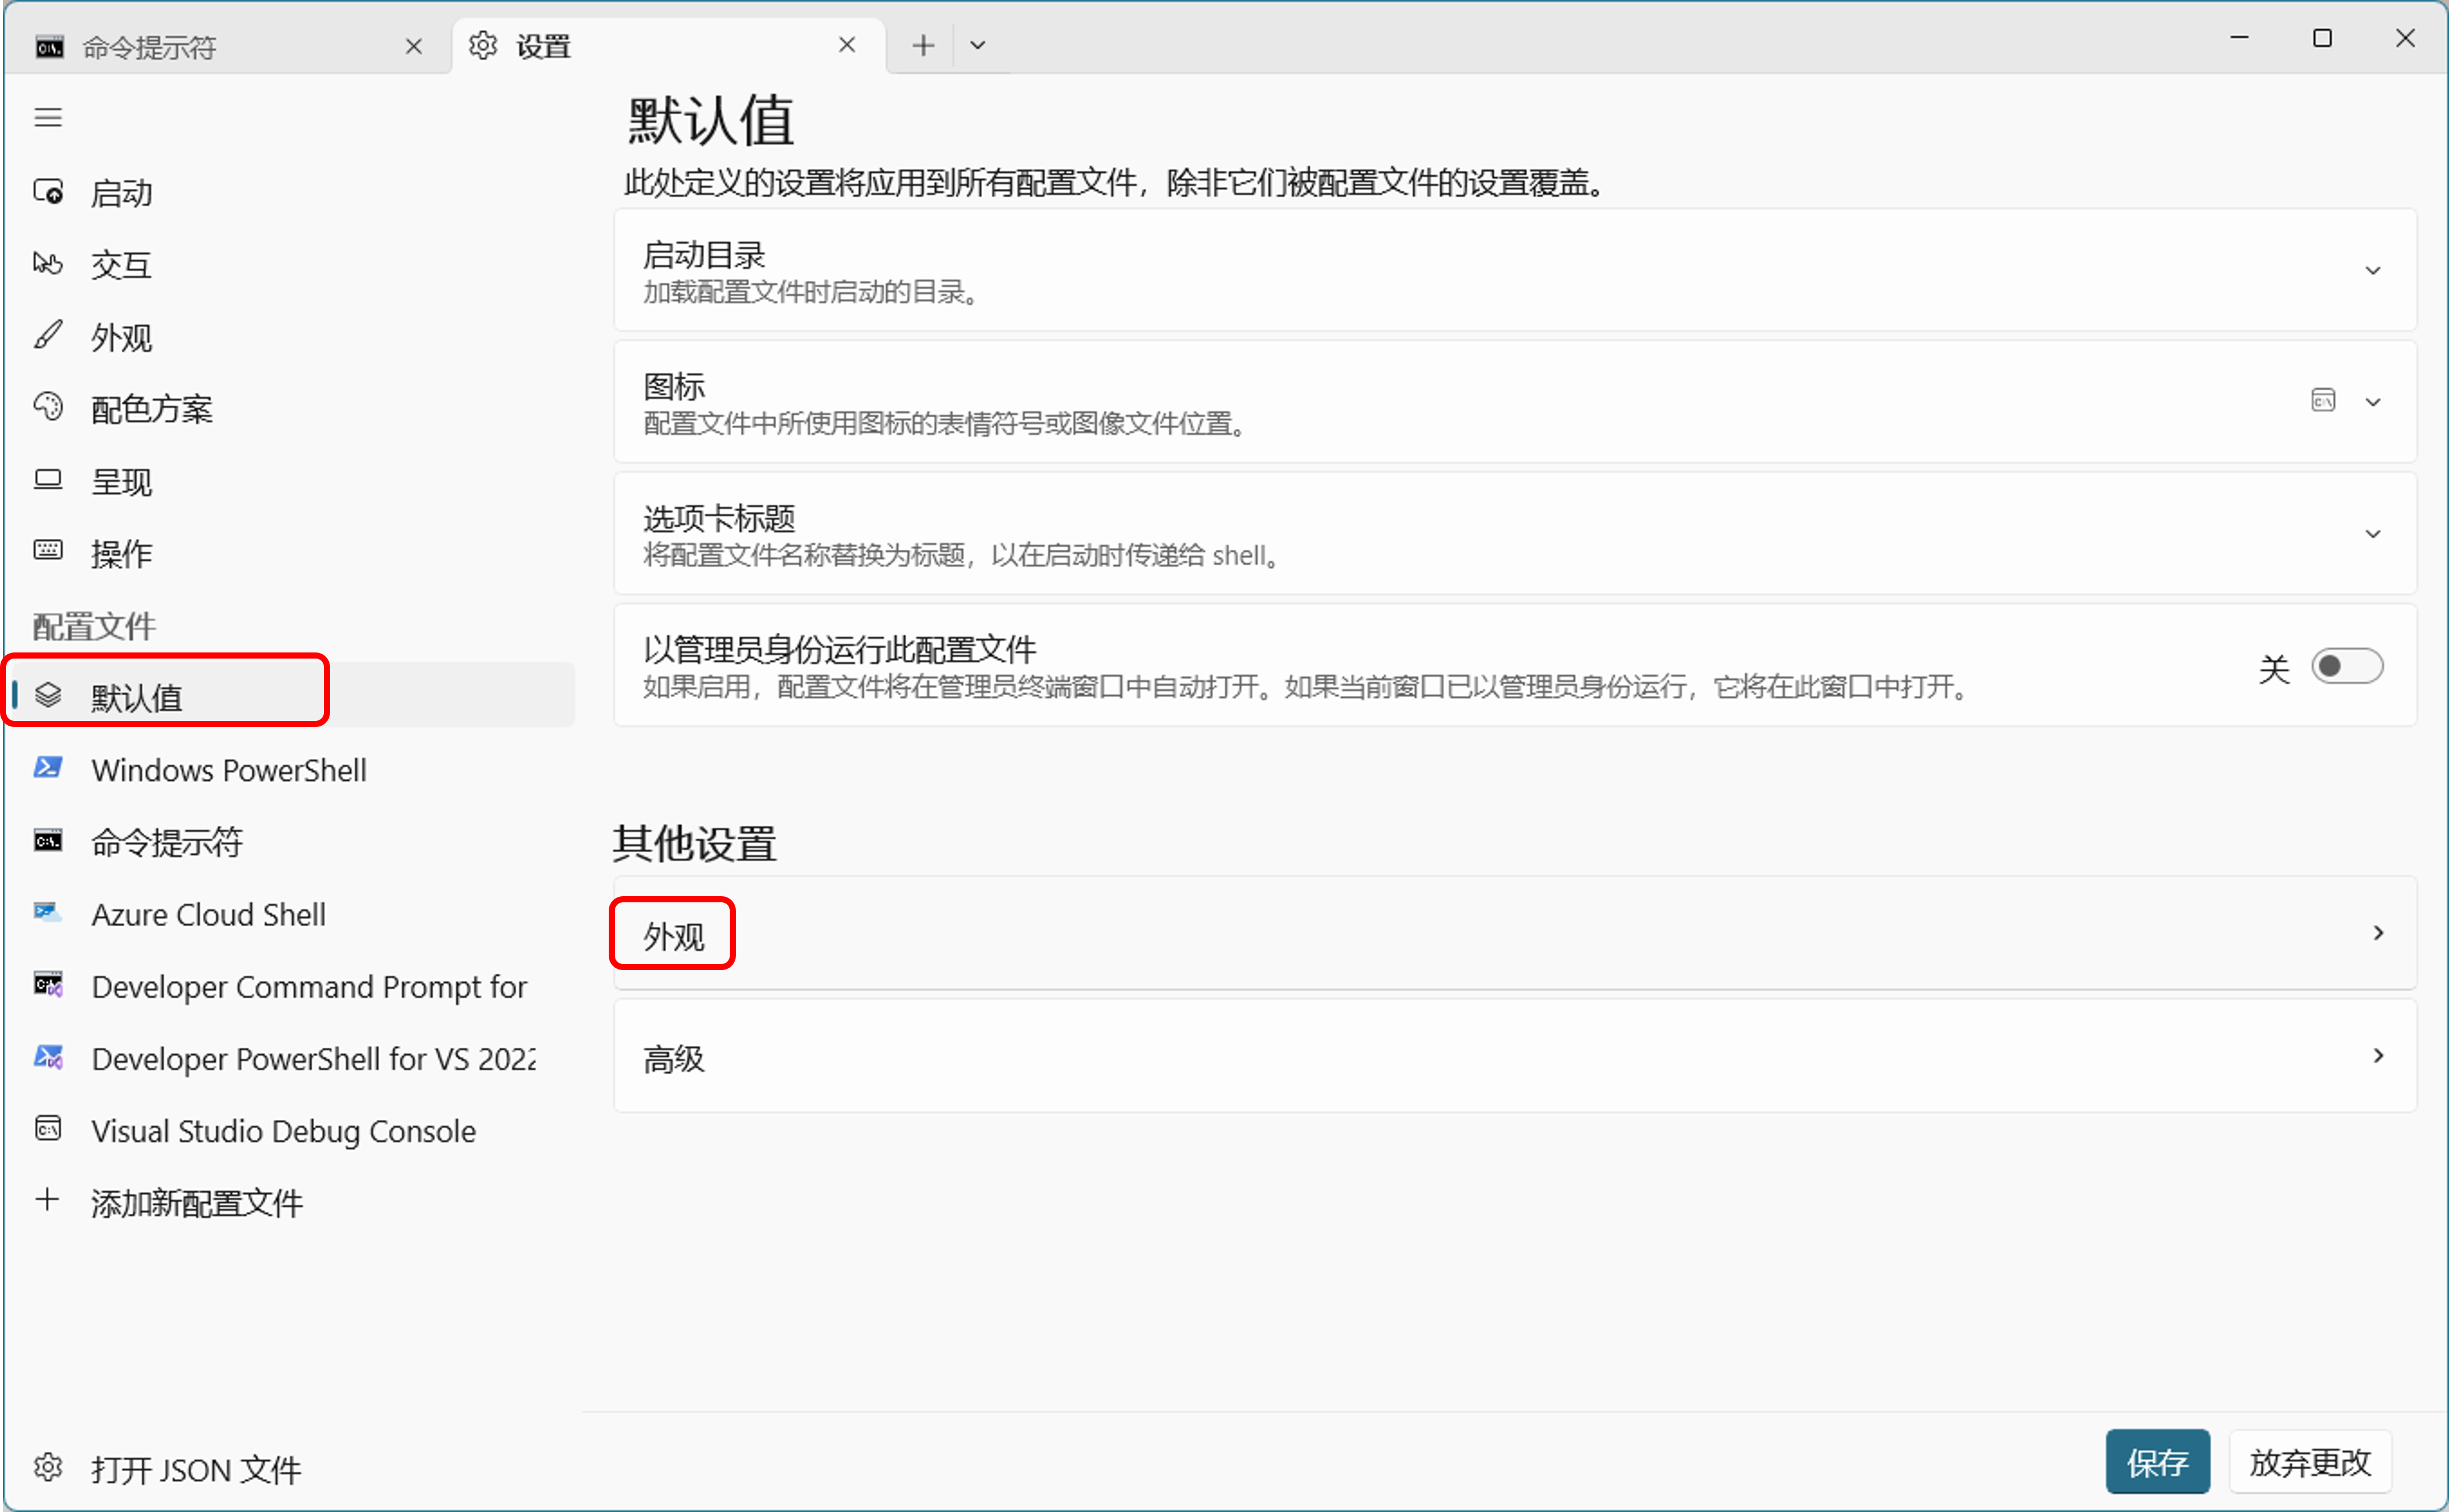Expand the 选项卡标题 setting
This screenshot has width=2449, height=1512.
click(2372, 534)
